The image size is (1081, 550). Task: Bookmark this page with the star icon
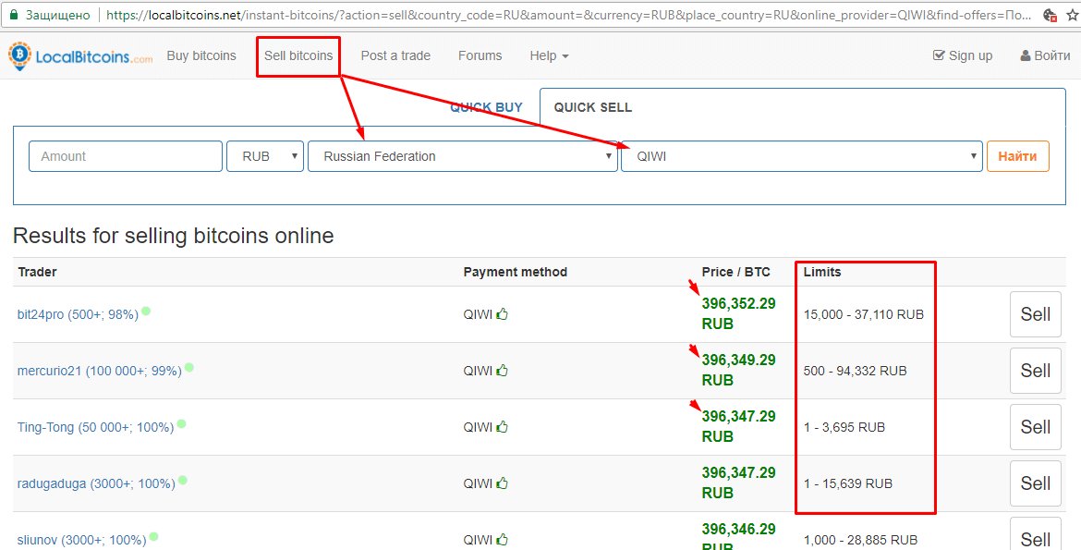(x=1073, y=15)
